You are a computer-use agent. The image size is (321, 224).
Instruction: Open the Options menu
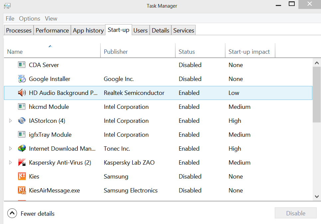point(30,19)
